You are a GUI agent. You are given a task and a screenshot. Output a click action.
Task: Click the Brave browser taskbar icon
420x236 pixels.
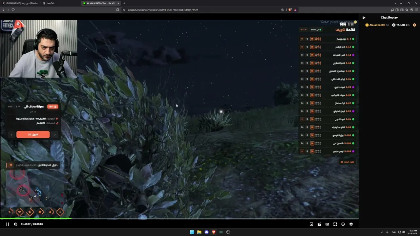214,232
